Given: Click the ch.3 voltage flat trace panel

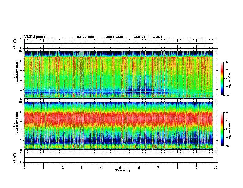Looking at the screenshot, I should [x=120, y=158].
